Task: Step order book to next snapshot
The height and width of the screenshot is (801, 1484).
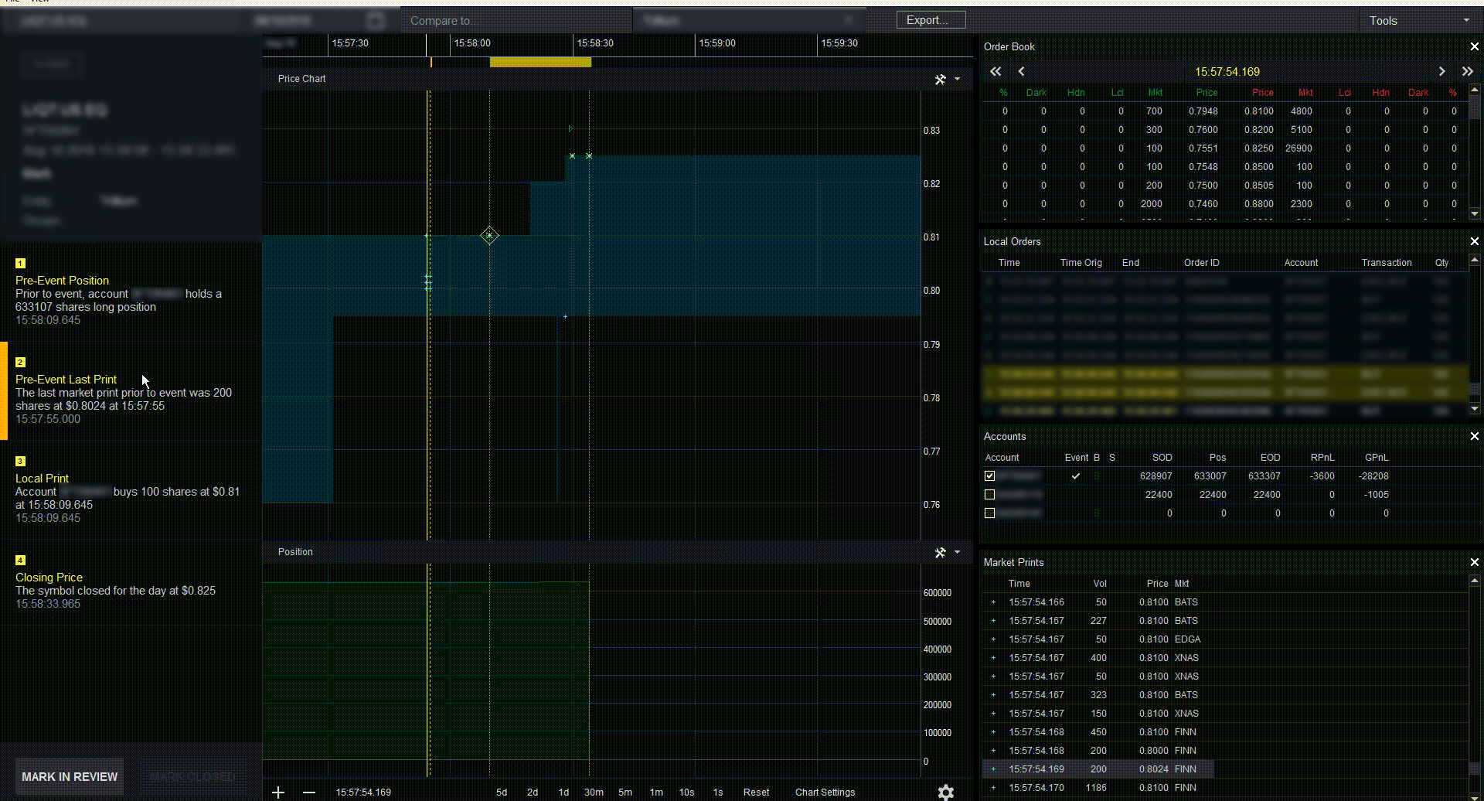Action: [x=1441, y=72]
